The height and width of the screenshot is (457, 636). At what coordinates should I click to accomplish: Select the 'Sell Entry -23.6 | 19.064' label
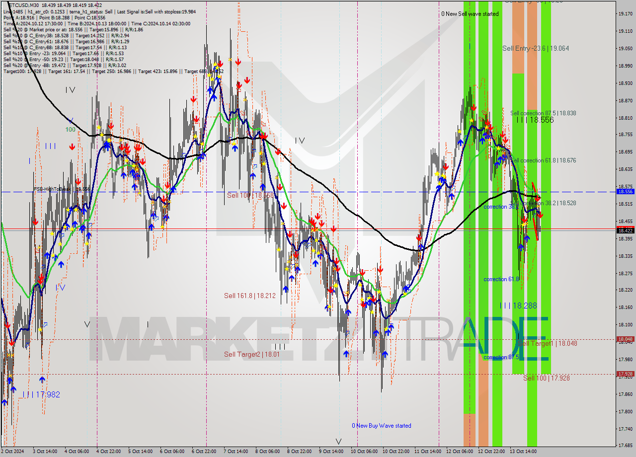[536, 48]
